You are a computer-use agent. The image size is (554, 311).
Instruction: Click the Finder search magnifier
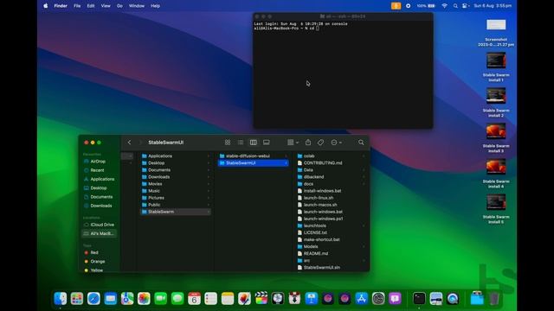361,143
